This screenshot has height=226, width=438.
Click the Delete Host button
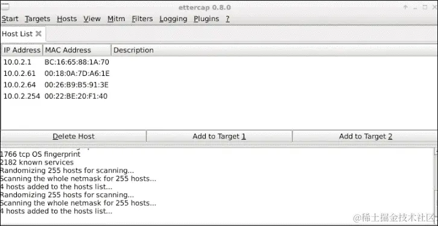(x=74, y=136)
